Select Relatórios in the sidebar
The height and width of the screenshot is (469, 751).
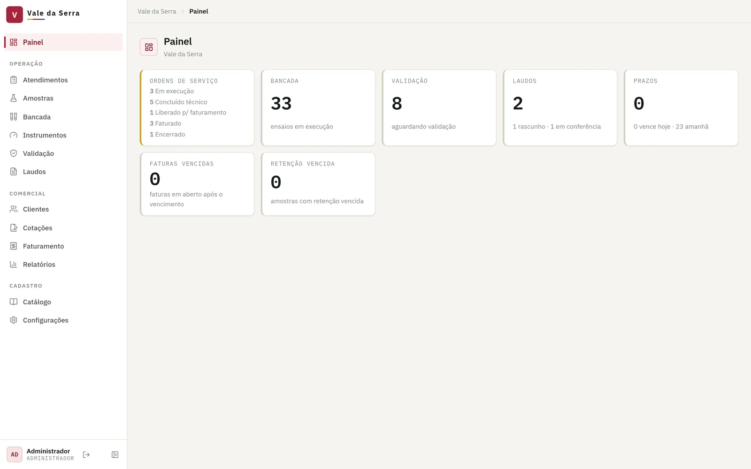tap(63, 265)
